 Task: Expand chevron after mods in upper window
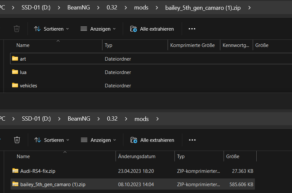157,7
